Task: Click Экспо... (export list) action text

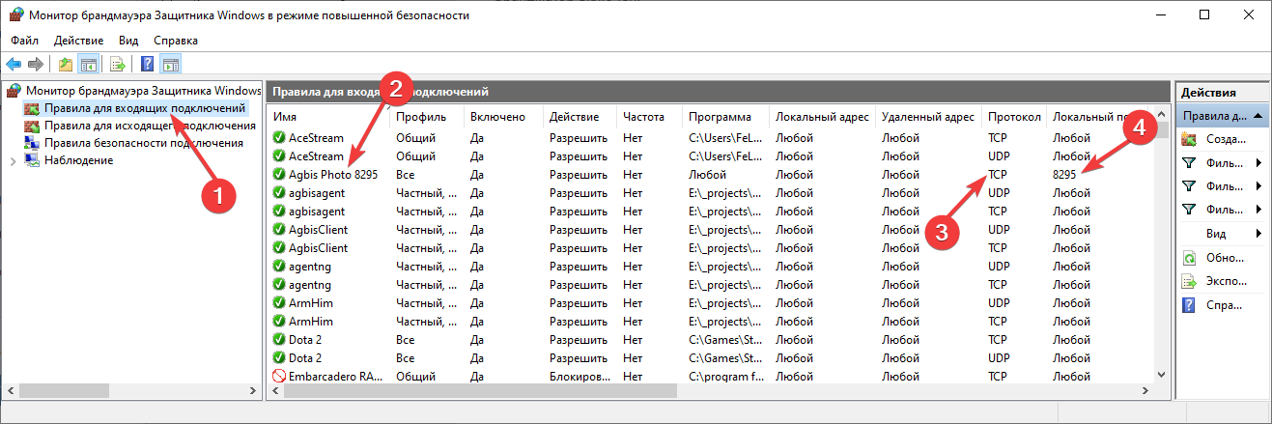Action: pyautogui.click(x=1227, y=281)
